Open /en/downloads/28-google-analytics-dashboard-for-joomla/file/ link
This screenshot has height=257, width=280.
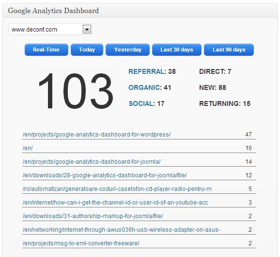click(x=105, y=175)
